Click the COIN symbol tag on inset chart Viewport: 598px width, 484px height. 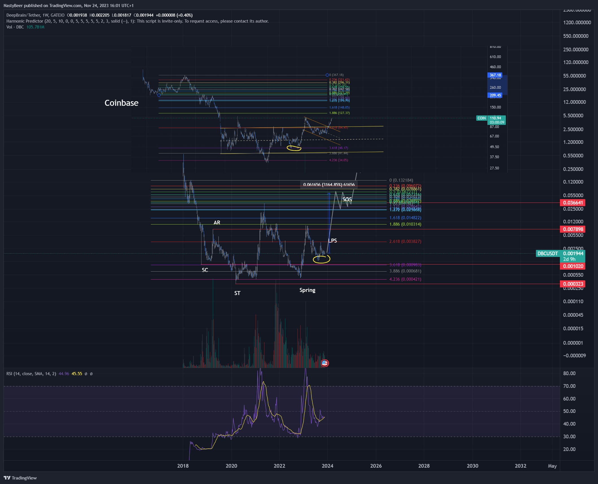[481, 118]
